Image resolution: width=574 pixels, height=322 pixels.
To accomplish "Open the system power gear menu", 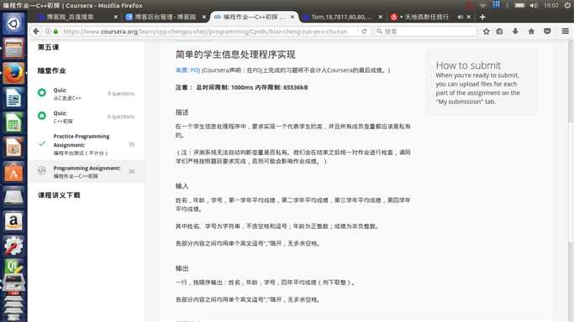I will [x=567, y=5].
